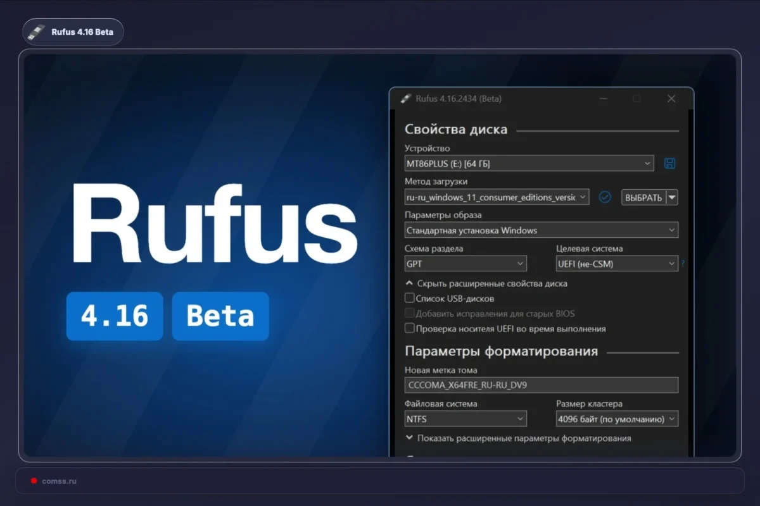Click the Rufus USB icon in the window title bar

[405, 99]
